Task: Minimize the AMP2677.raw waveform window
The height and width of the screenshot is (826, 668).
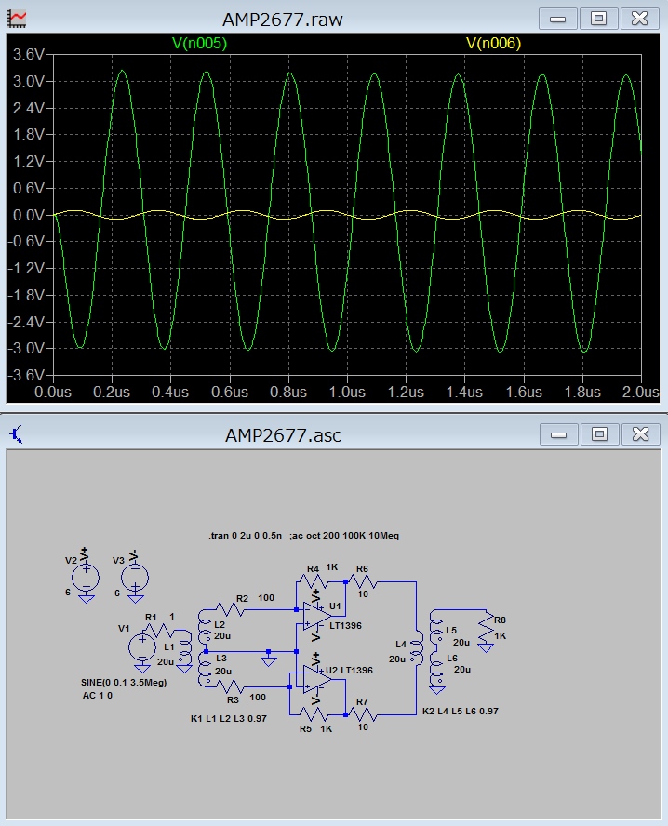Action: tap(557, 19)
